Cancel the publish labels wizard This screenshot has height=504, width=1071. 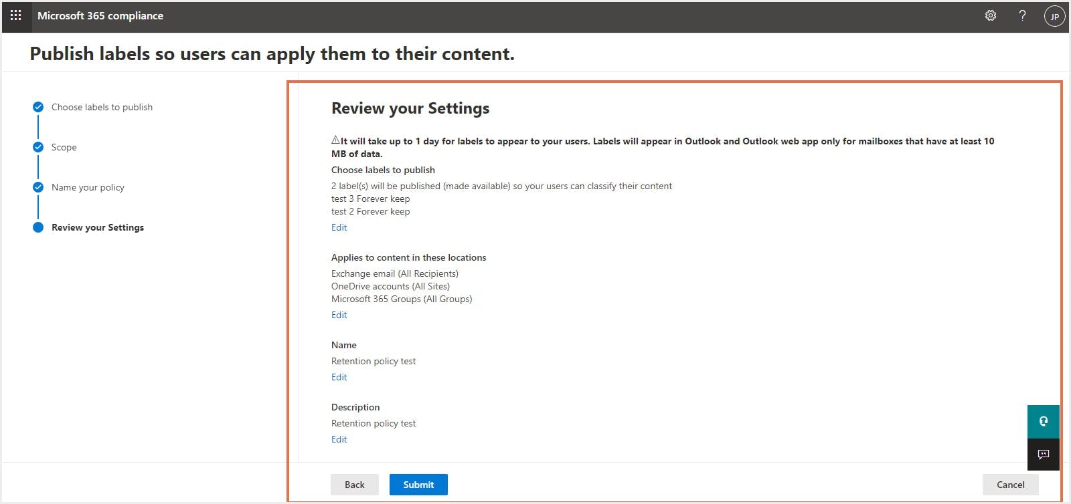(1010, 485)
